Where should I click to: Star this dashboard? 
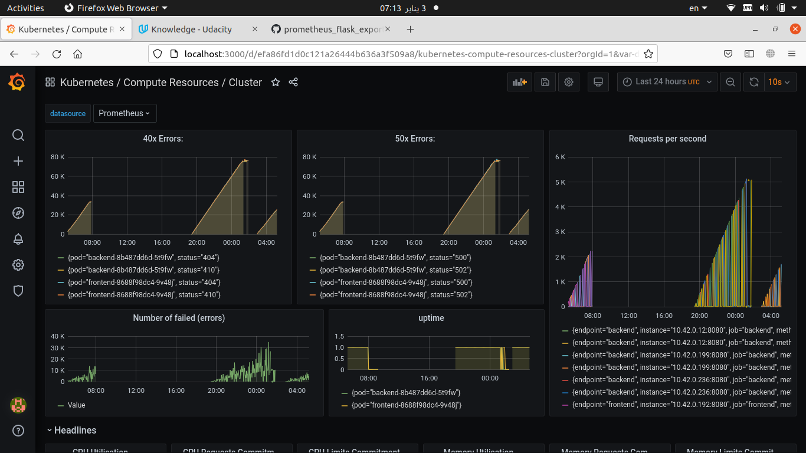(276, 83)
